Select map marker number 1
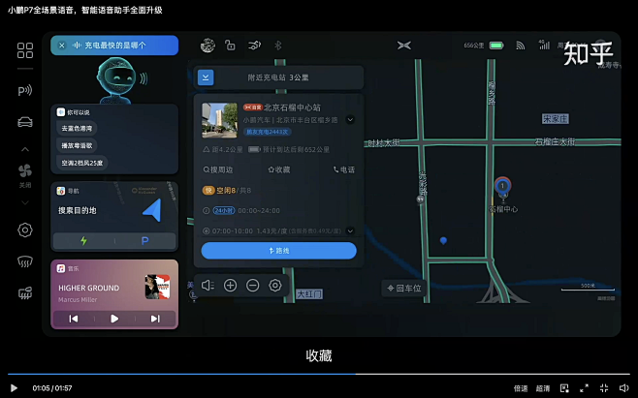Image resolution: width=638 pixels, height=398 pixels. (x=503, y=186)
